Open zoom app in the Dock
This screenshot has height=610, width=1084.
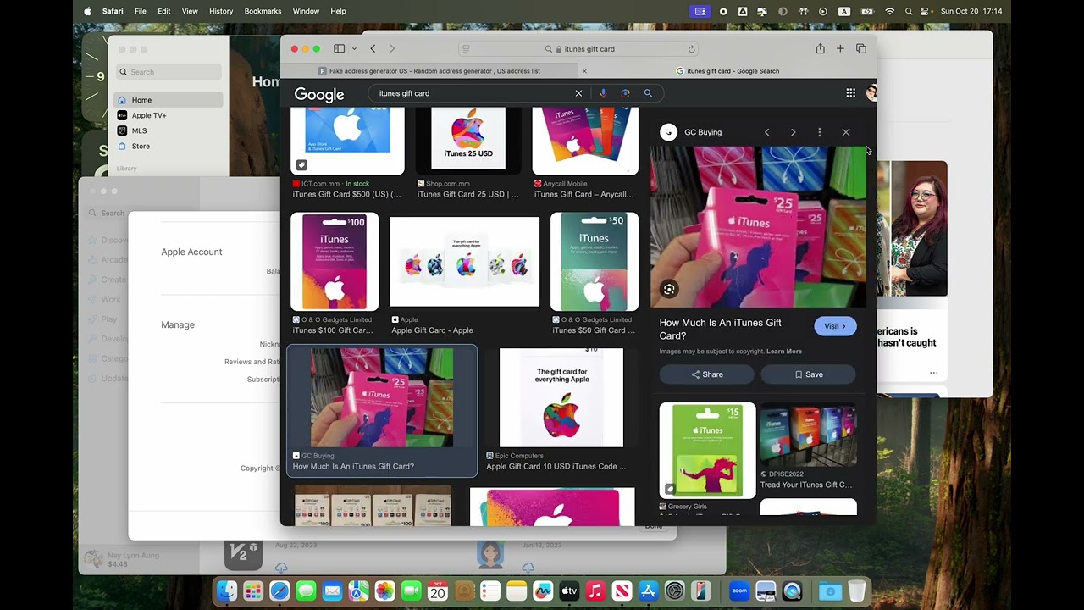(739, 591)
